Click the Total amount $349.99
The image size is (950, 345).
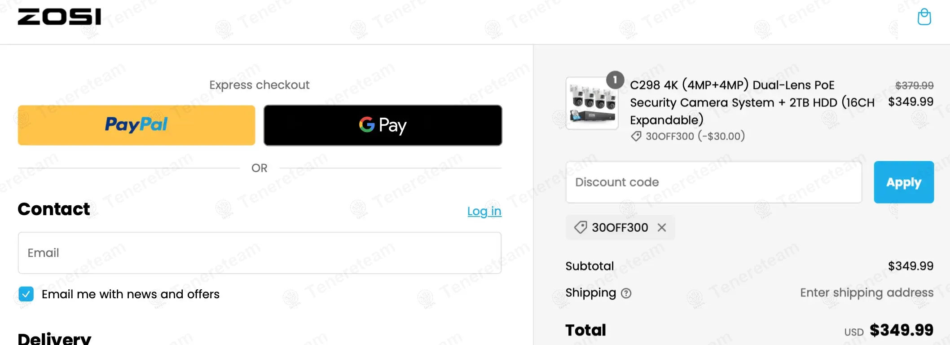[x=901, y=330]
